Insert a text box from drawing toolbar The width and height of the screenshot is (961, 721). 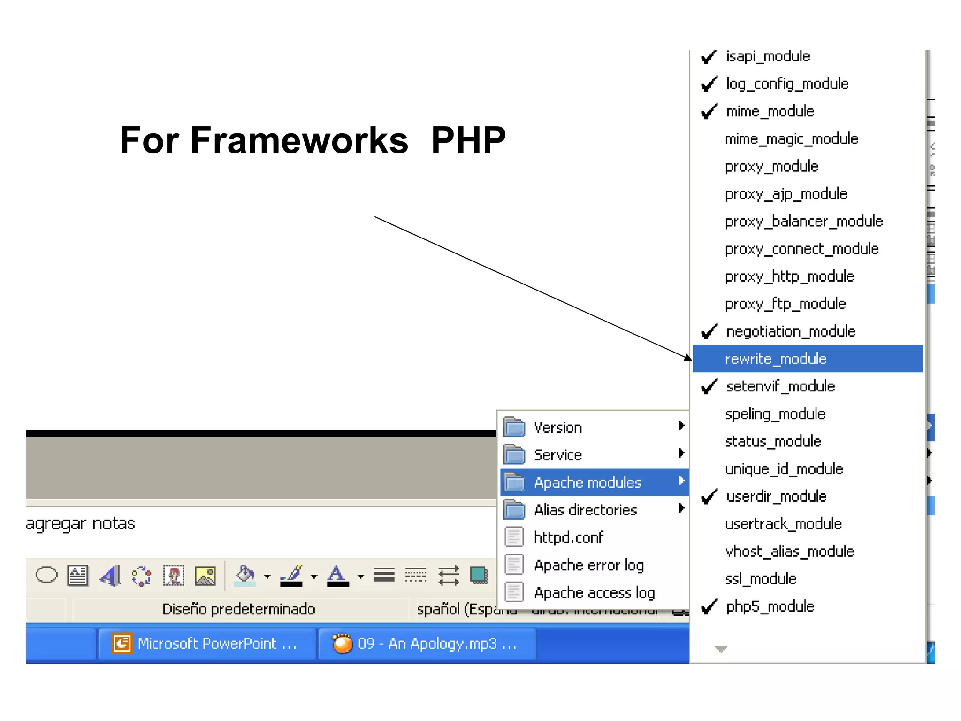pos(78,575)
